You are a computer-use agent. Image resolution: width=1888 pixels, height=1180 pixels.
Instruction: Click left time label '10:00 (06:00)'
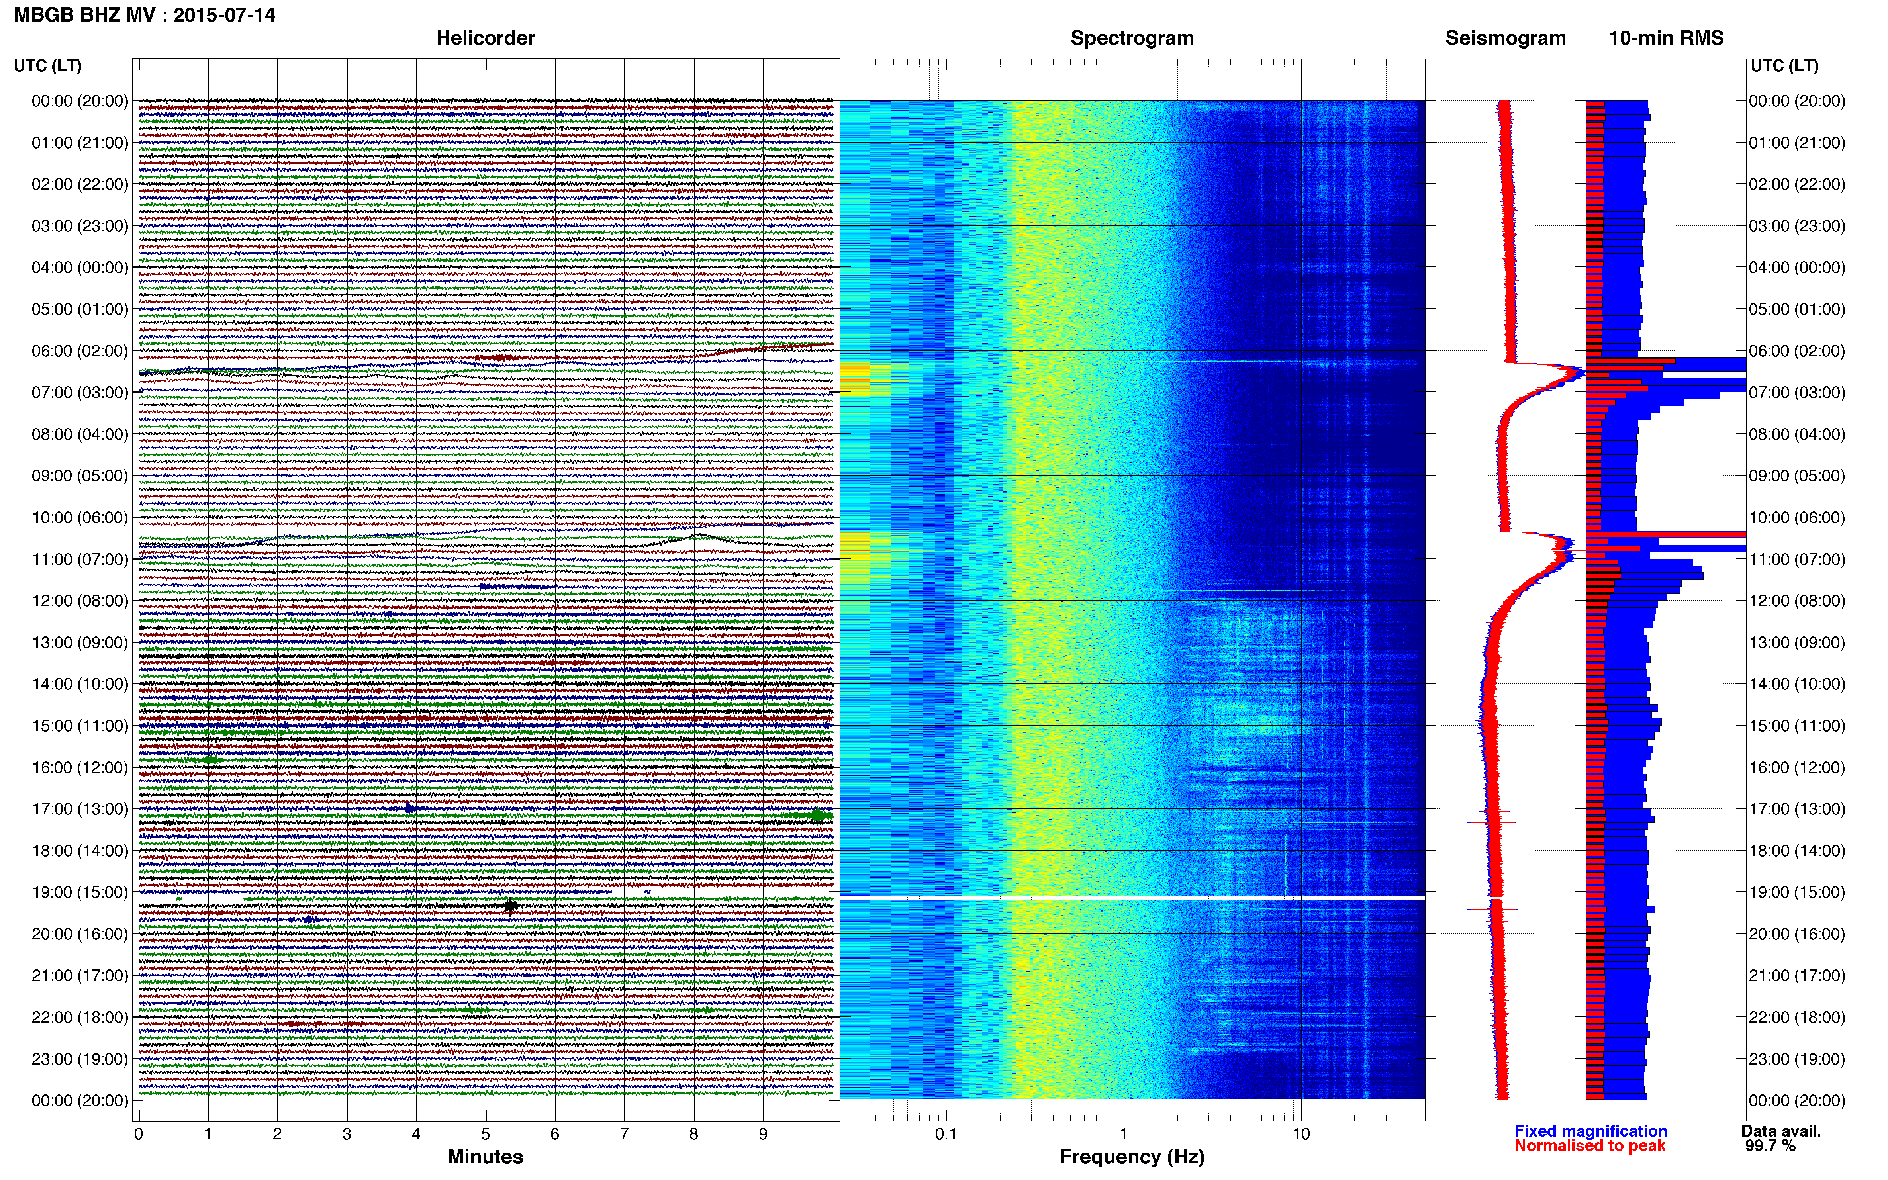(80, 517)
